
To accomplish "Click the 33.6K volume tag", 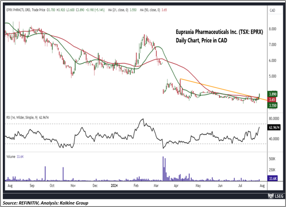I will pyautogui.click(x=273, y=178).
